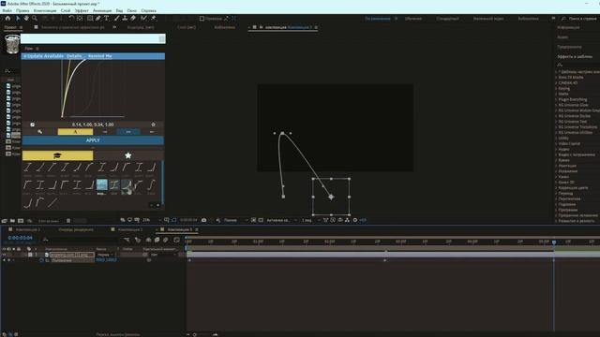
Task: Open the parent layer dropdown
Action: 162,255
